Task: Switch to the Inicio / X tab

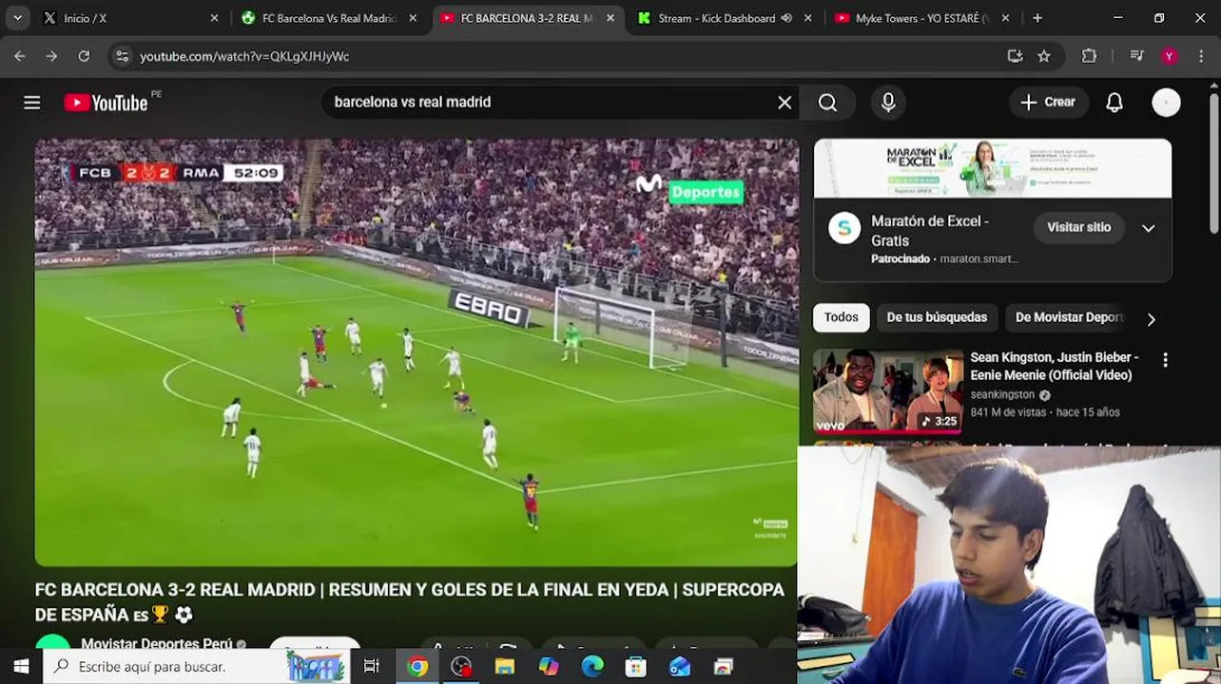Action: click(131, 18)
